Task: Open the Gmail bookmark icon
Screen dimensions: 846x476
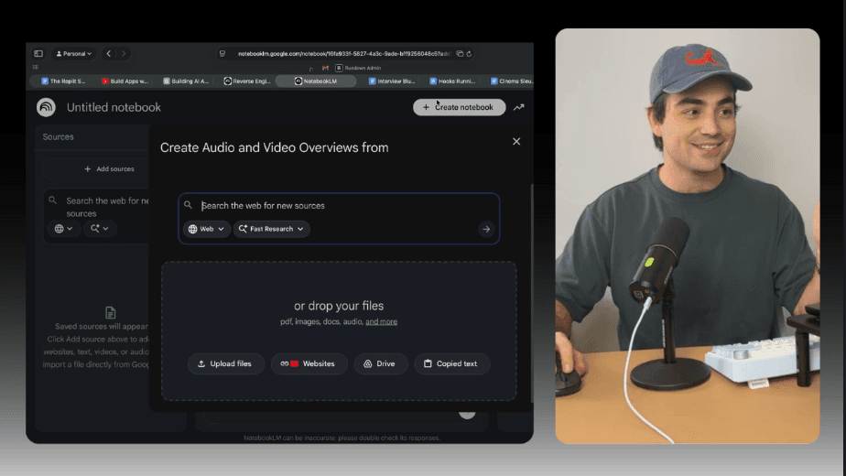Action: coord(325,68)
